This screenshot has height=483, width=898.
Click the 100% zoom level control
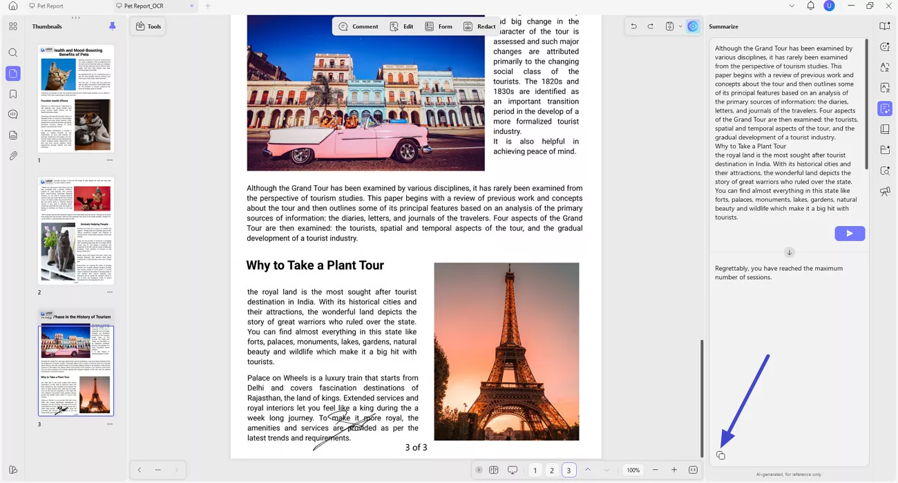coord(633,470)
